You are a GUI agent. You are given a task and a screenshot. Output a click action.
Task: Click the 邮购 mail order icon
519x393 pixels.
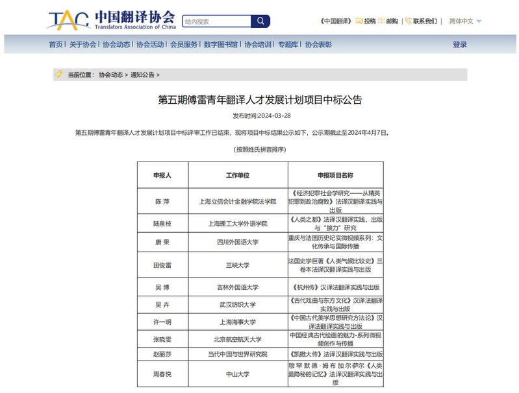tap(381, 21)
